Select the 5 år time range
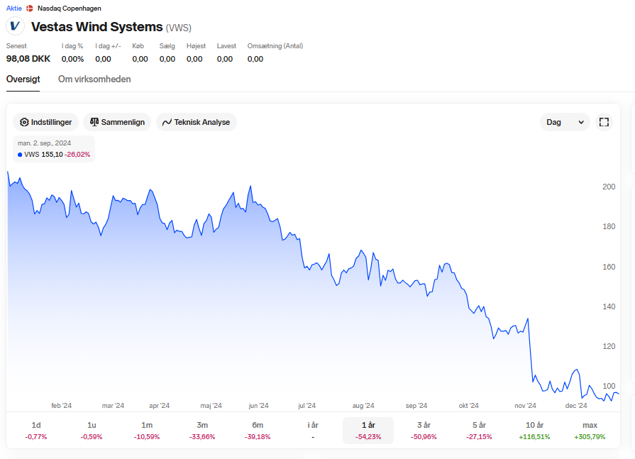The image size is (635, 459). 479,430
